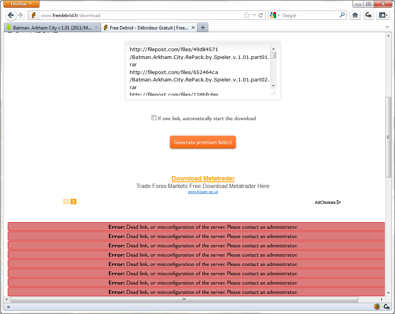Open the Google search engine selector
Viewport: 395px width, 314px height.
(x=275, y=16)
